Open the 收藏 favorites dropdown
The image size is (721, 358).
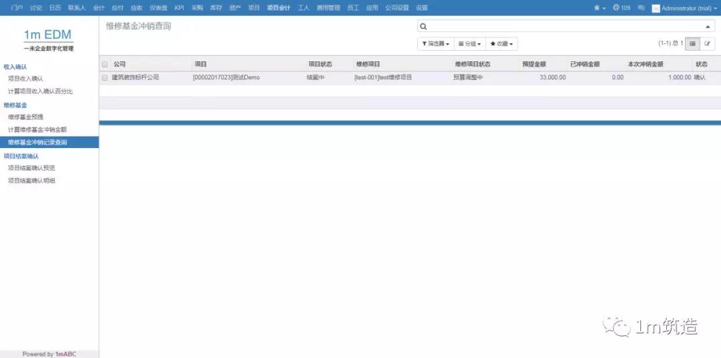click(x=502, y=43)
